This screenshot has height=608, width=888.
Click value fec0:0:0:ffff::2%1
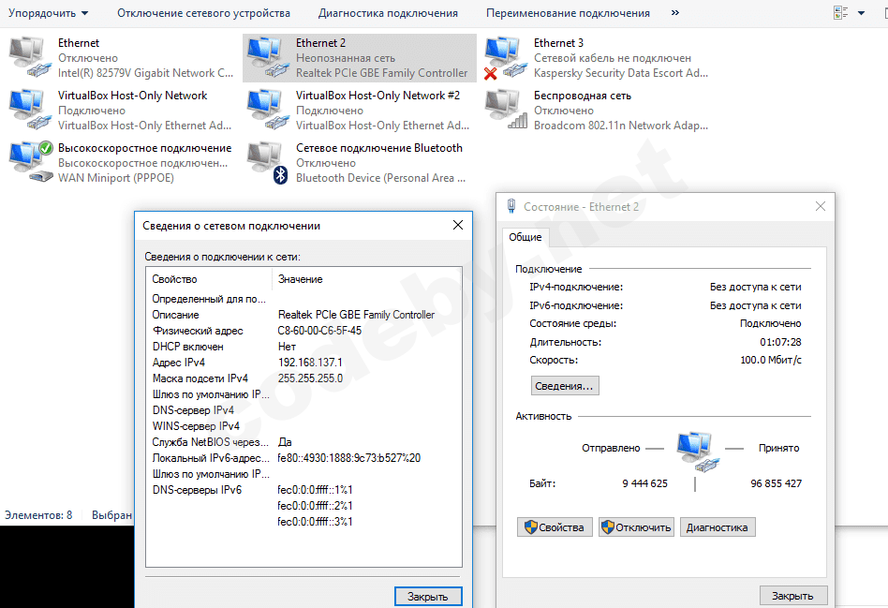point(315,506)
